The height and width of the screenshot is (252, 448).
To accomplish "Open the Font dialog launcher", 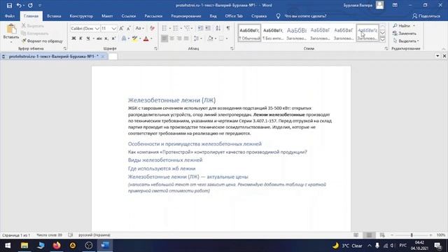I will pyautogui.click(x=155, y=48).
